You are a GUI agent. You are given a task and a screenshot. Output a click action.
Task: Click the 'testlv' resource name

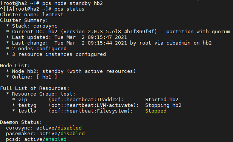[x=27, y=111]
